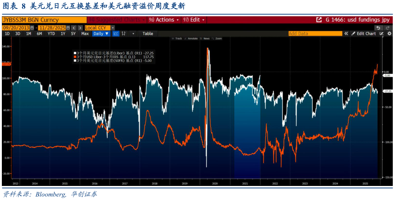Click the Table view button

[x=148, y=34]
